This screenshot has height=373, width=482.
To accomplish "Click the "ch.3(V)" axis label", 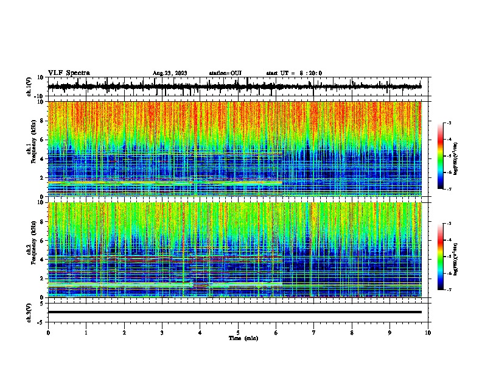I will click(29, 313).
